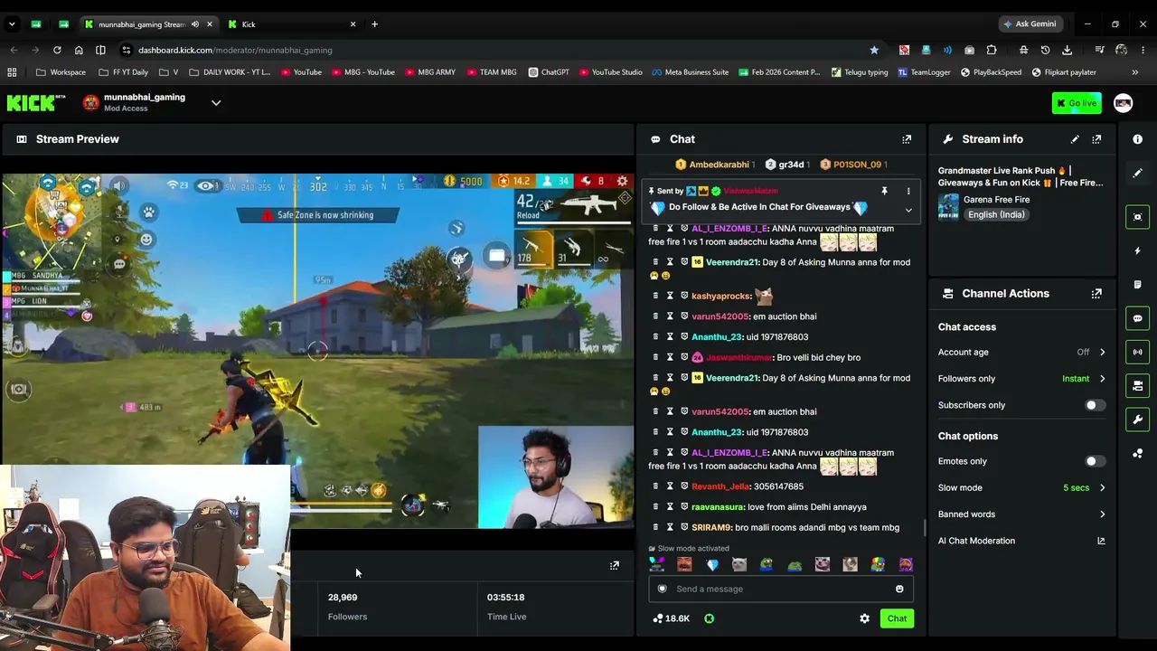Open the Workspace bookmarks folder

(x=61, y=72)
